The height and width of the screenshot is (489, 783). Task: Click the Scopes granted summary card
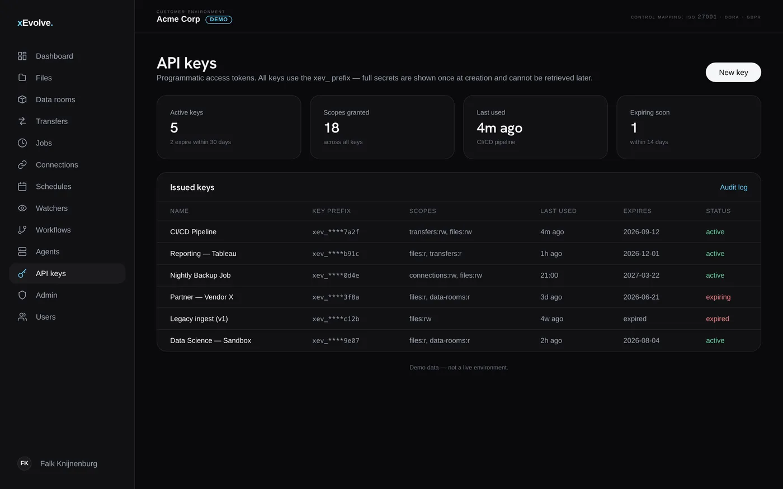(x=382, y=127)
